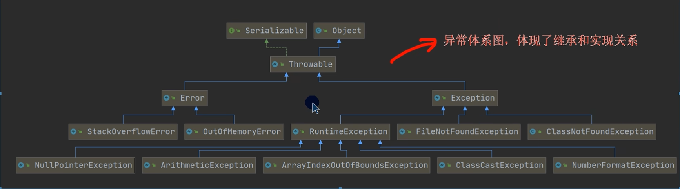Click the Serializable interface name text
Screen dimensions: 680x189
(274, 31)
